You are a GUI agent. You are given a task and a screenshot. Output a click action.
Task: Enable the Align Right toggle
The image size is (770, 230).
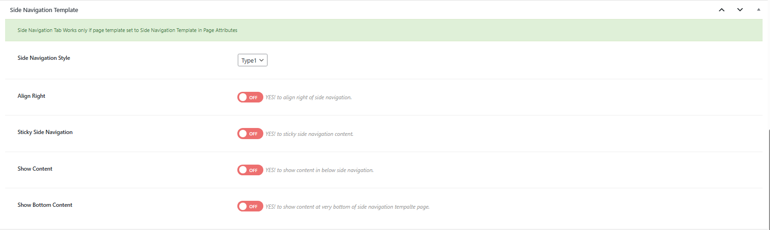pyautogui.click(x=250, y=97)
